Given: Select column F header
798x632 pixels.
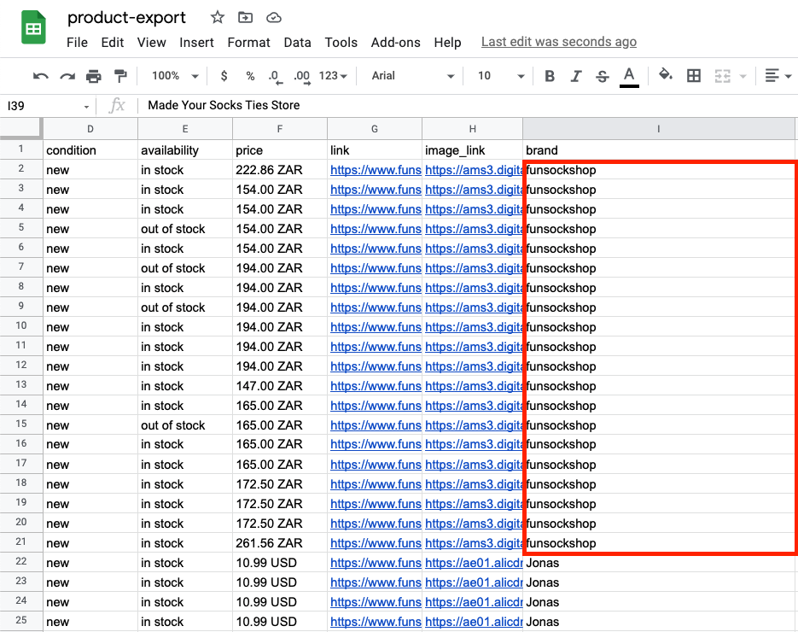Looking at the screenshot, I should (280, 129).
